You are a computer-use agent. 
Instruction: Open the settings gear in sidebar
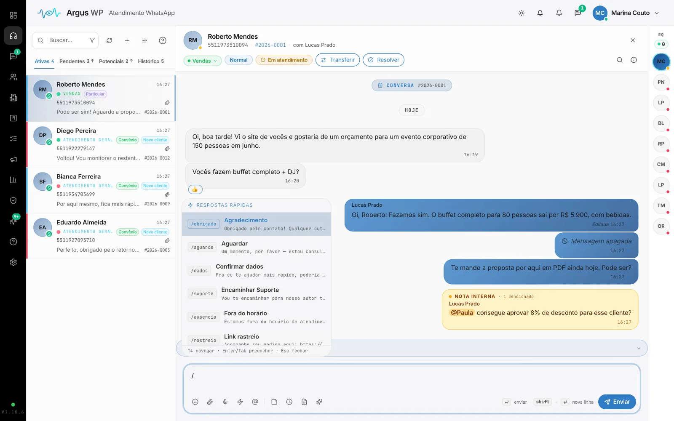[13, 262]
